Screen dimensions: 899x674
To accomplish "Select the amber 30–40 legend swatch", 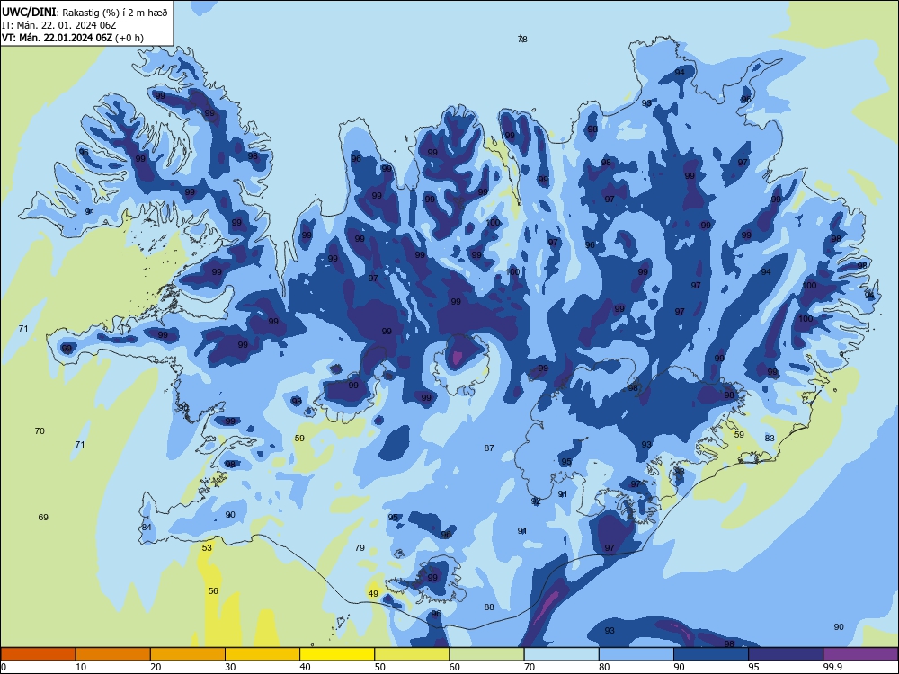I will [x=263, y=654].
